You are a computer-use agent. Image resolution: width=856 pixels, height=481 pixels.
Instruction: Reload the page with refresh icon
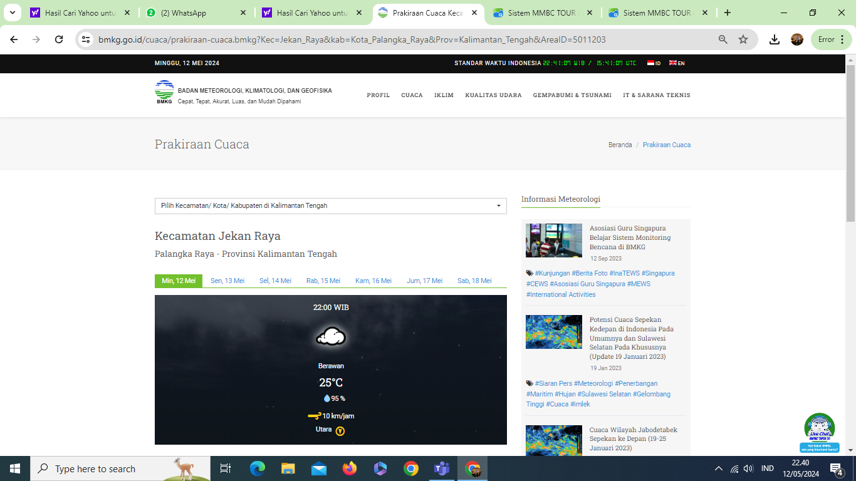click(x=59, y=39)
